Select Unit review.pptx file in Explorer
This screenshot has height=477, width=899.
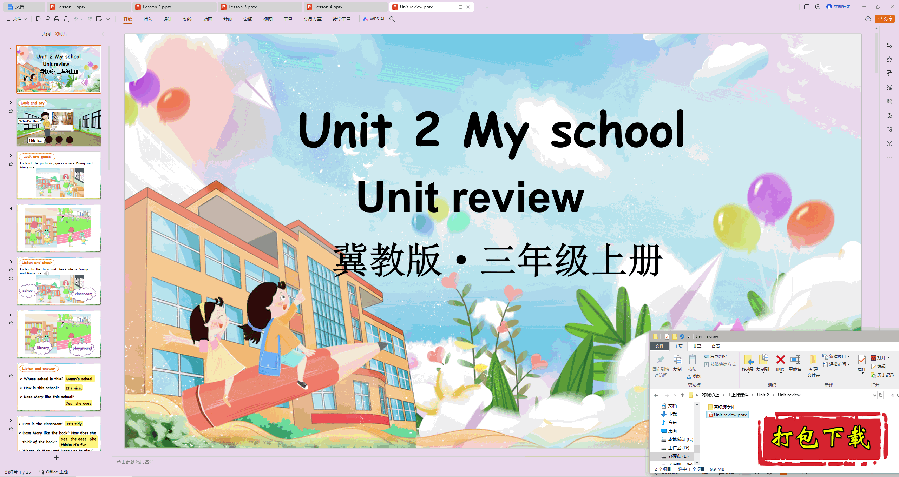[x=727, y=415]
